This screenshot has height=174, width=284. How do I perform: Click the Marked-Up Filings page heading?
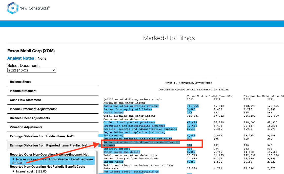click(x=169, y=38)
